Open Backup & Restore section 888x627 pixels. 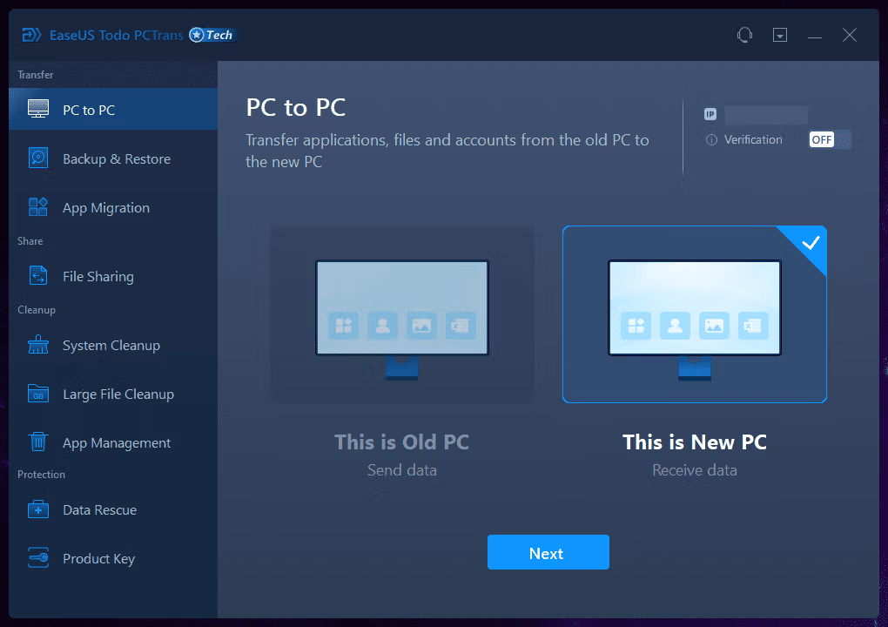coord(113,158)
